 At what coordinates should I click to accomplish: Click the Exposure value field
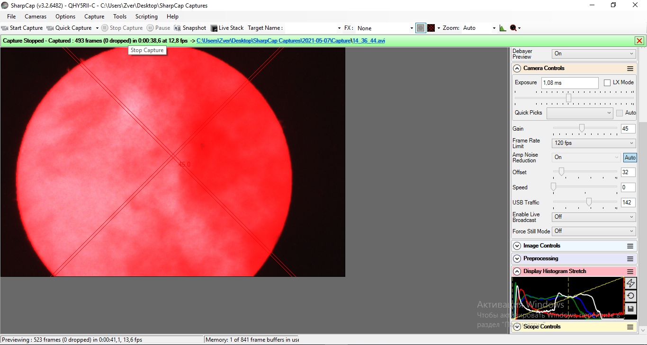[x=570, y=83]
